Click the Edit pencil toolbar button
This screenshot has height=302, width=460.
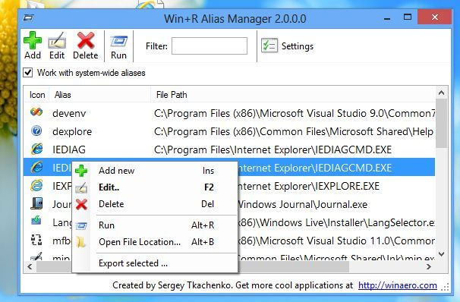point(57,46)
